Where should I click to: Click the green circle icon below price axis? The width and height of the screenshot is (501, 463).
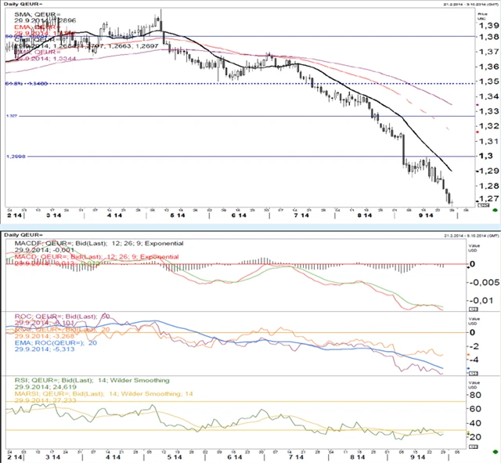click(x=495, y=210)
